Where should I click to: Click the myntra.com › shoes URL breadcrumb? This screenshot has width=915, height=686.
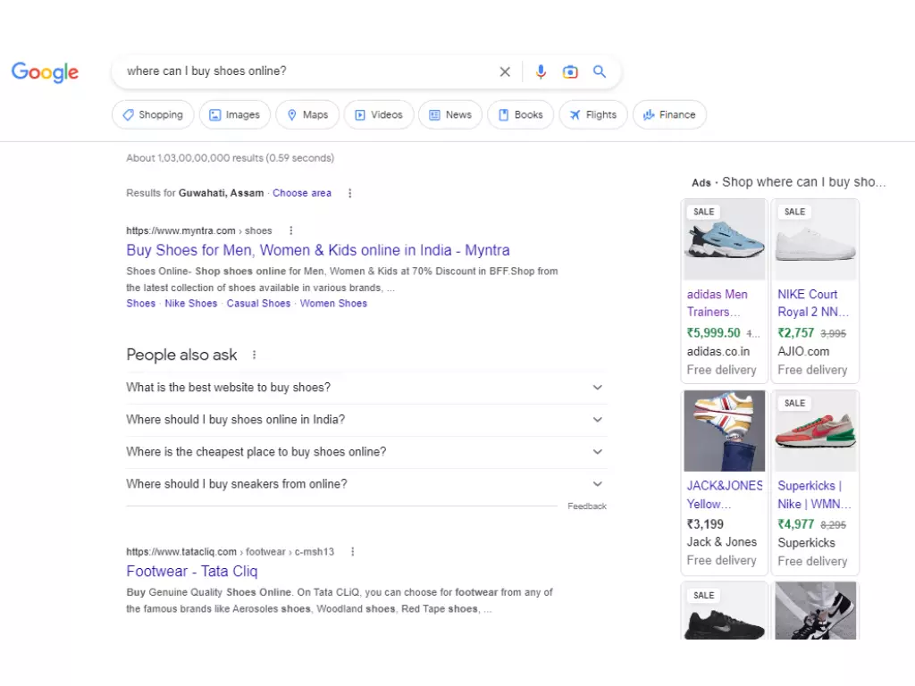tap(199, 230)
